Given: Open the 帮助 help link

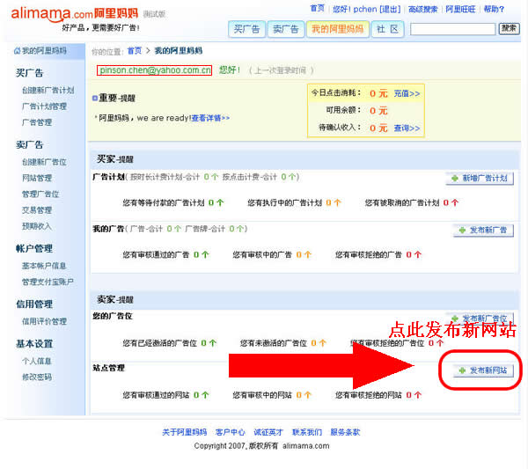Looking at the screenshot, I should tap(494, 9).
